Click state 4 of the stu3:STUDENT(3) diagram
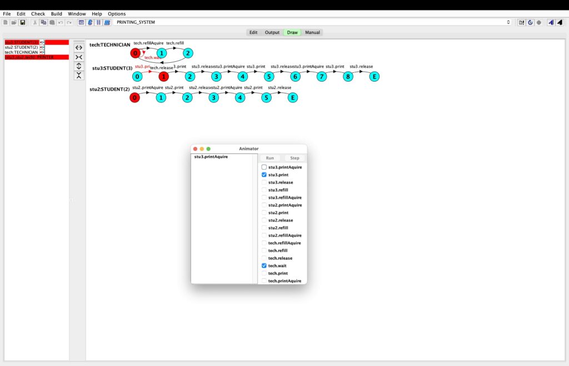The height and width of the screenshot is (366, 569). pyautogui.click(x=242, y=77)
